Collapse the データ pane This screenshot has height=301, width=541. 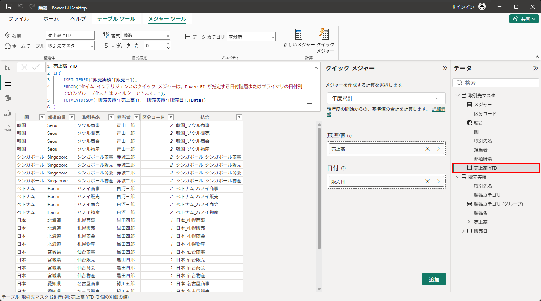tap(535, 68)
